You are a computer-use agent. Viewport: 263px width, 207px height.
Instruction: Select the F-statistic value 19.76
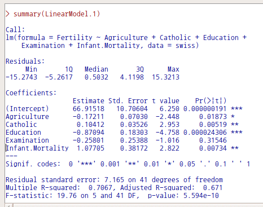tap(67, 196)
